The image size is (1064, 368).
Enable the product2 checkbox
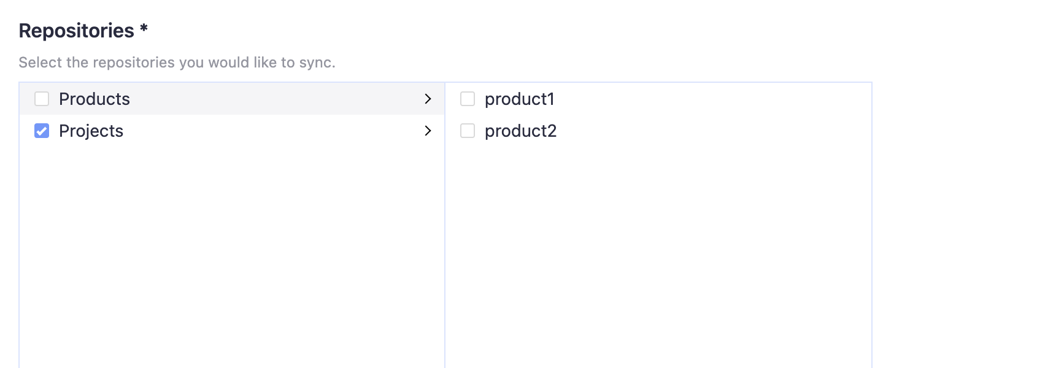click(468, 131)
